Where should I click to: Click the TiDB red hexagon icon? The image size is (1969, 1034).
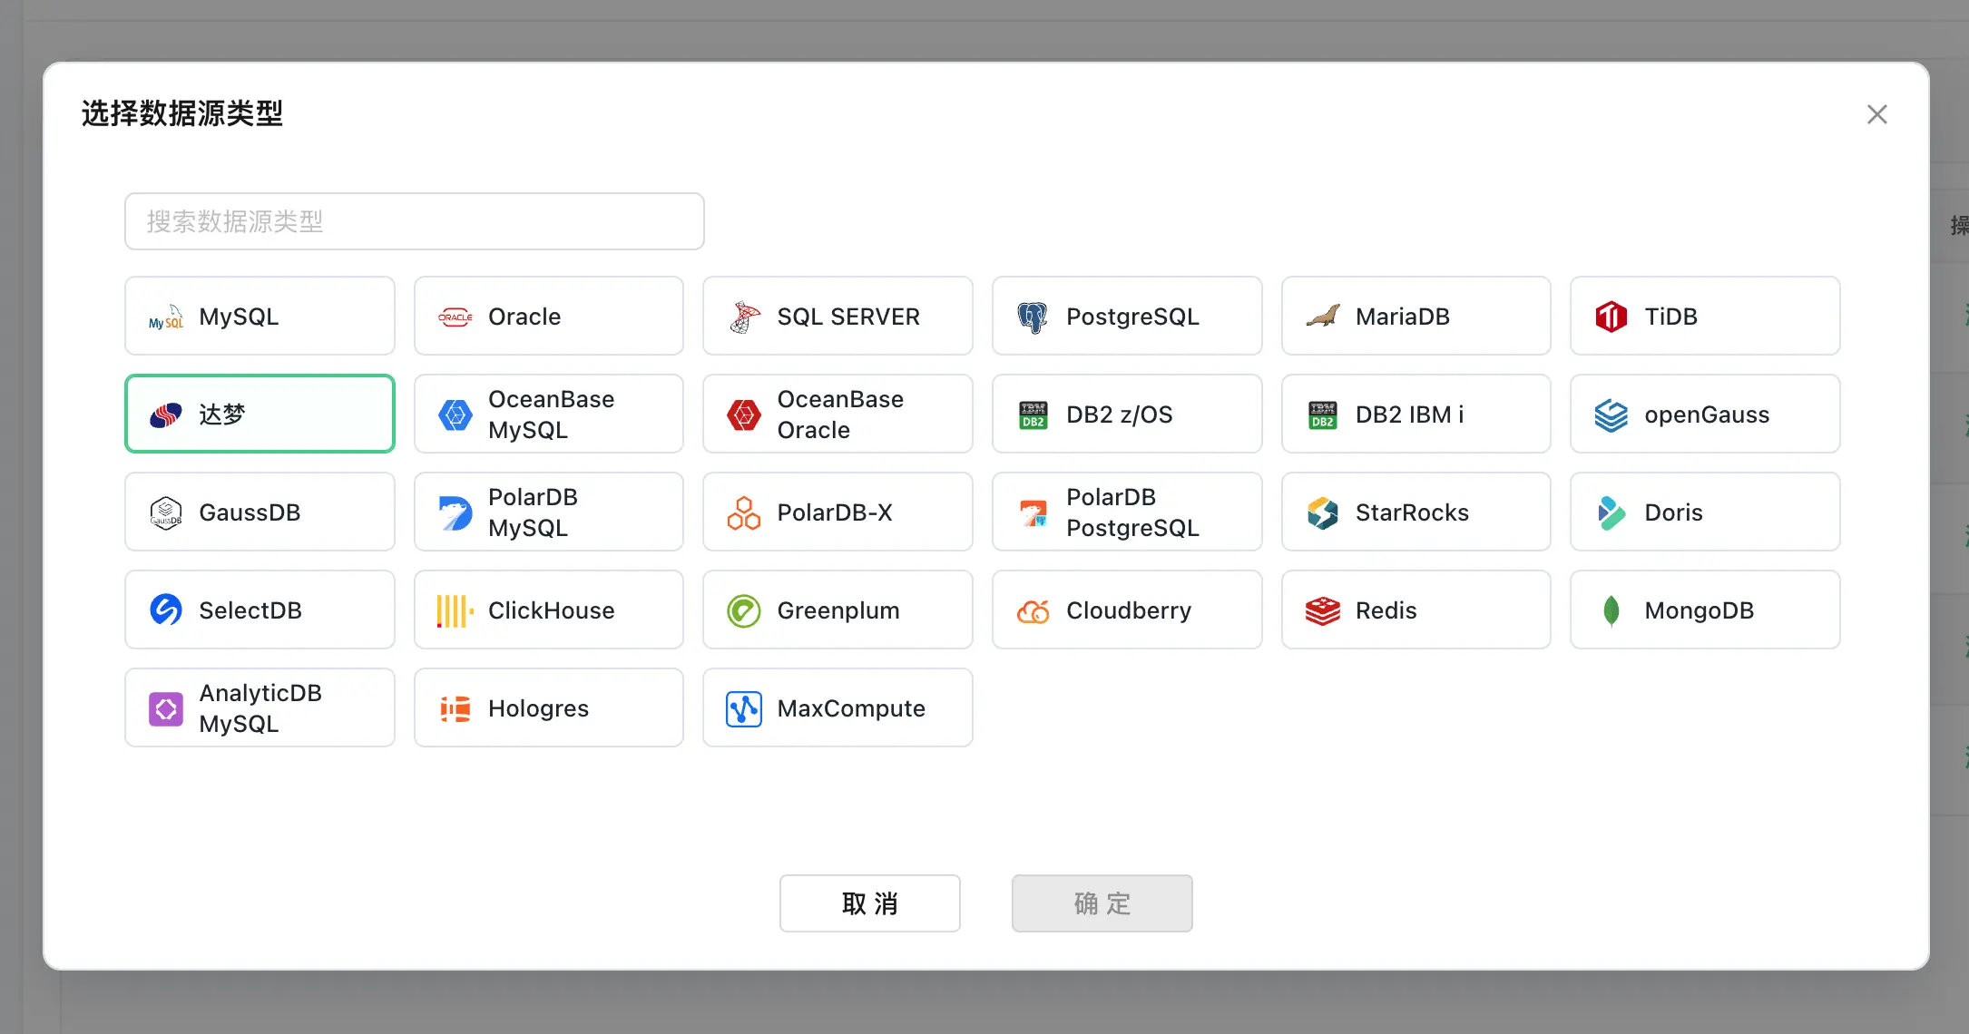pyautogui.click(x=1611, y=317)
